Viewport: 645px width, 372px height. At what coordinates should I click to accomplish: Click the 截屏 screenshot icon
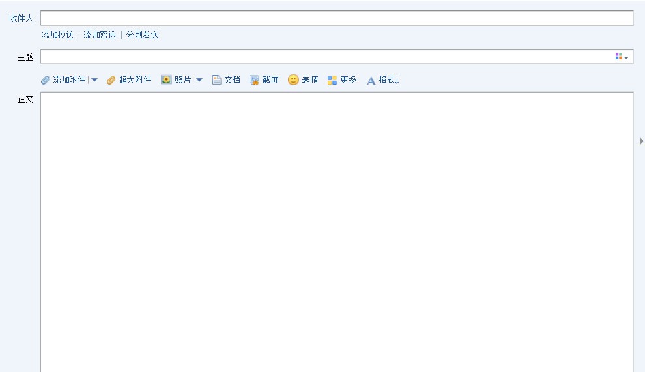tap(255, 80)
